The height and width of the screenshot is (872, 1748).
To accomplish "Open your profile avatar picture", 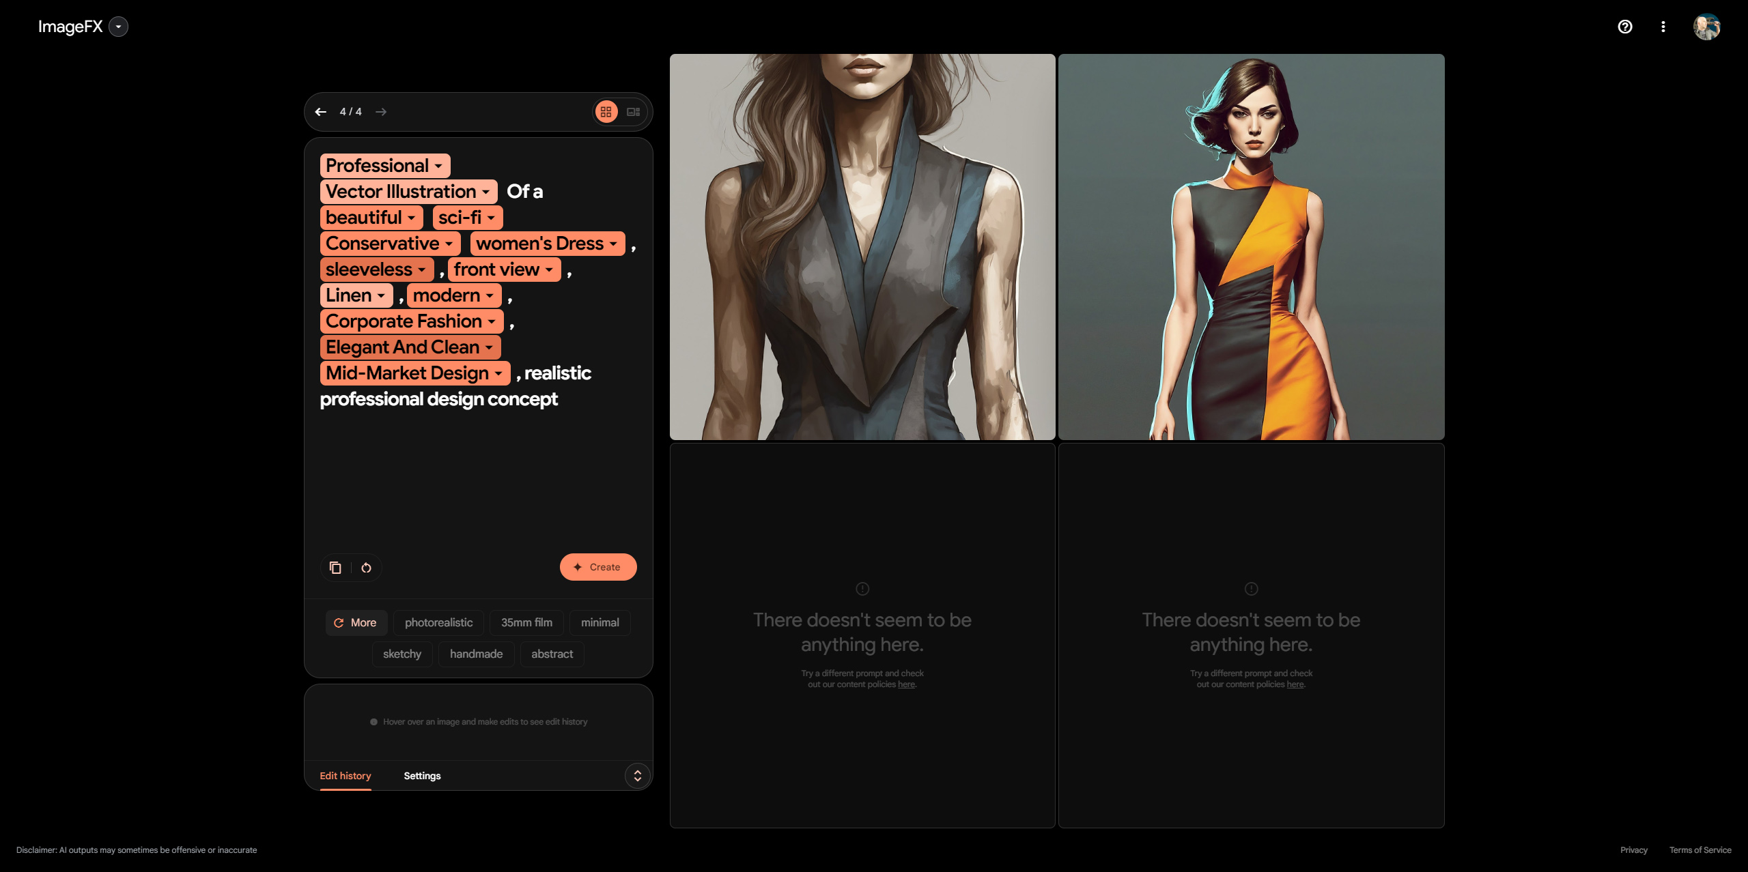I will (1708, 27).
